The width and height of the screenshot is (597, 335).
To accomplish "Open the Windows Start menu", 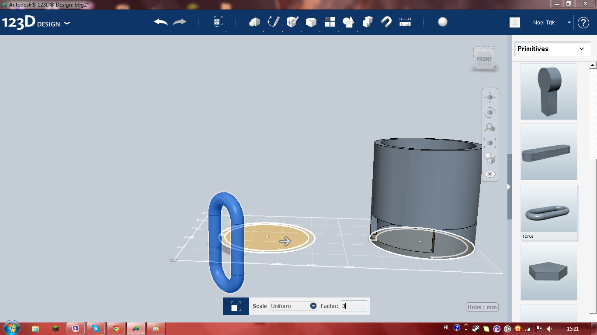I will [x=11, y=328].
